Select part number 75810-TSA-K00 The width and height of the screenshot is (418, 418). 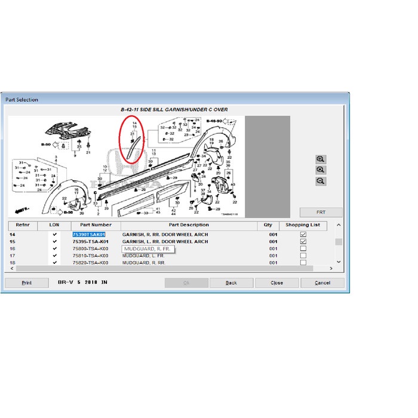[x=90, y=256]
